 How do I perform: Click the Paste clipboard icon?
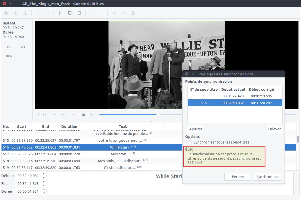pyautogui.click(x=79, y=13)
